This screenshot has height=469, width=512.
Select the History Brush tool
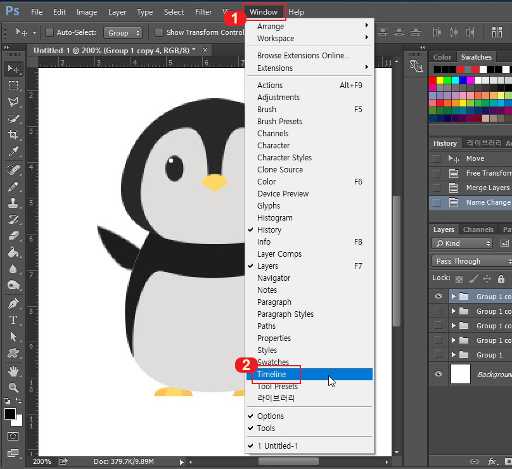point(13,219)
